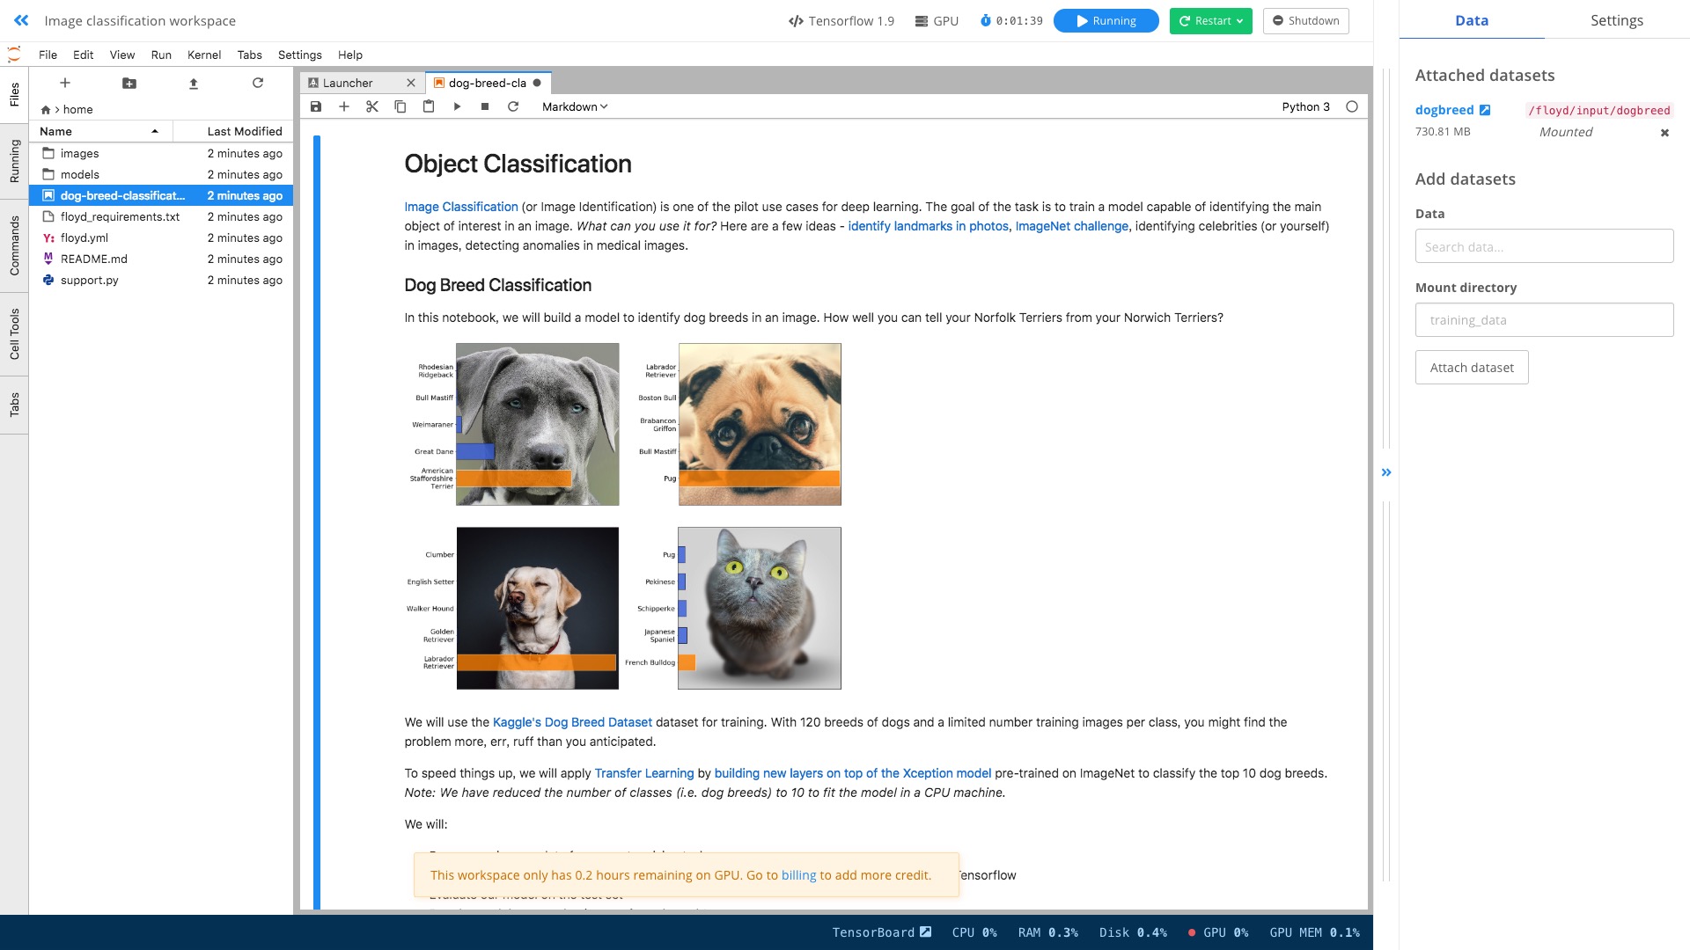Screen dimensions: 1690x950
Task: Open the Kernel menu
Action: 203,55
